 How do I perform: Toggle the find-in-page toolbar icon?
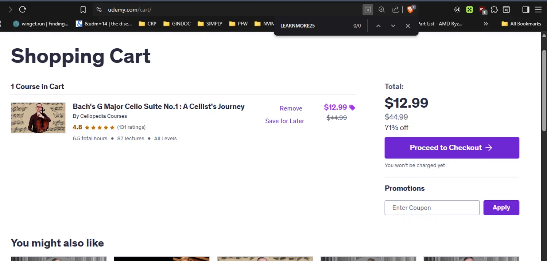point(368,10)
